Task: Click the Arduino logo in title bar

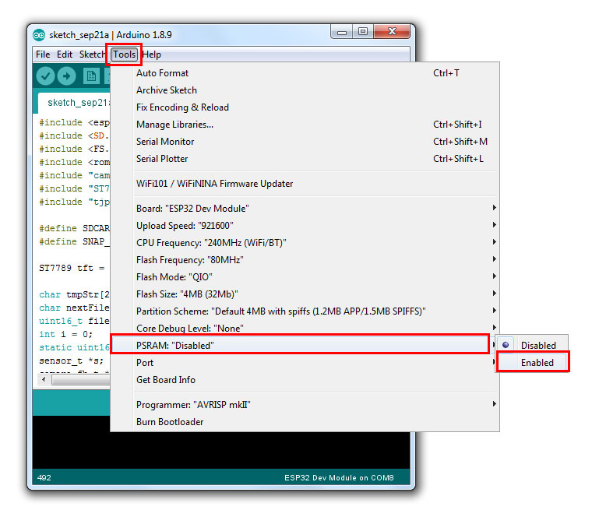Action: pyautogui.click(x=38, y=35)
